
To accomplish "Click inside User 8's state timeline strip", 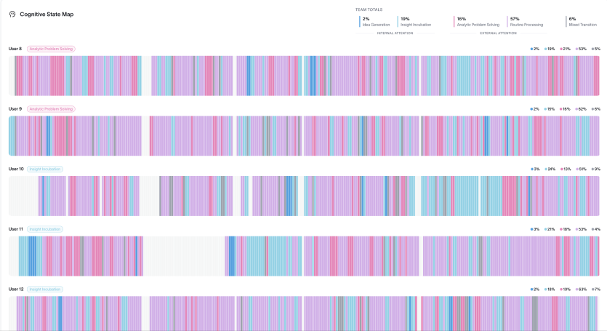I will [304, 76].
